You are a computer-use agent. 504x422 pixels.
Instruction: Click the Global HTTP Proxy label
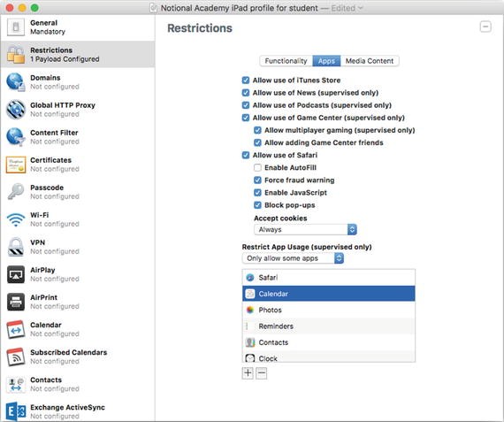tap(63, 105)
